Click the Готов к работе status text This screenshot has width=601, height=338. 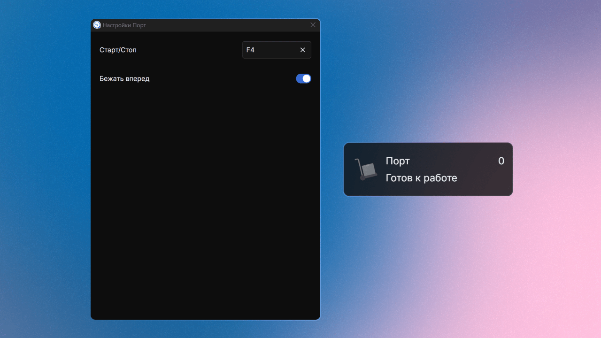click(x=421, y=178)
